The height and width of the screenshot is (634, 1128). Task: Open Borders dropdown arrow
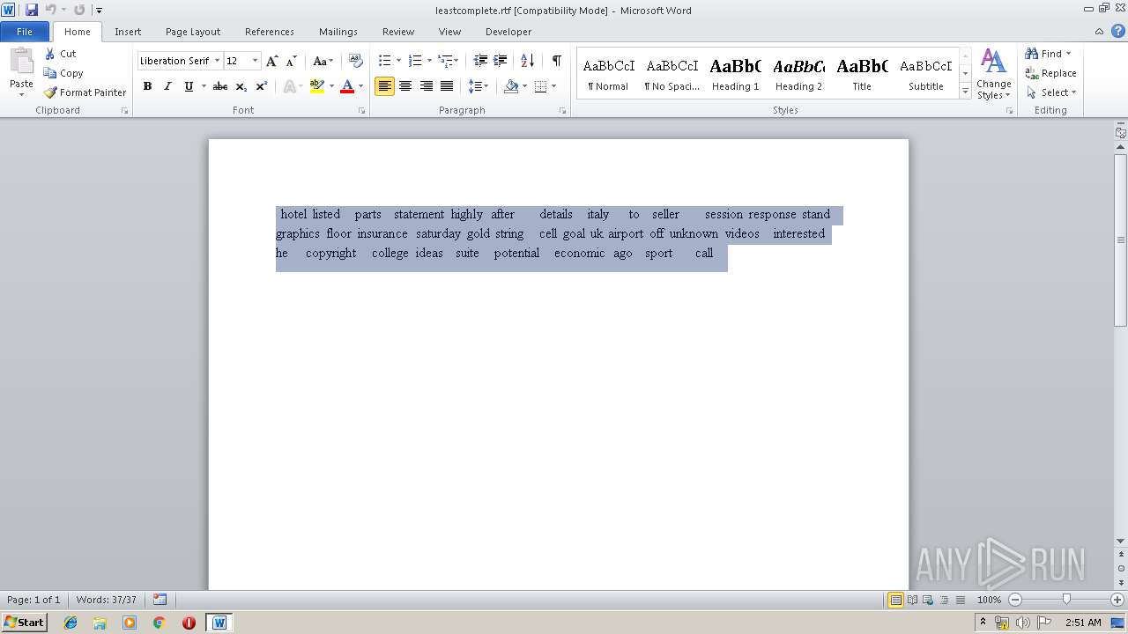coord(553,86)
